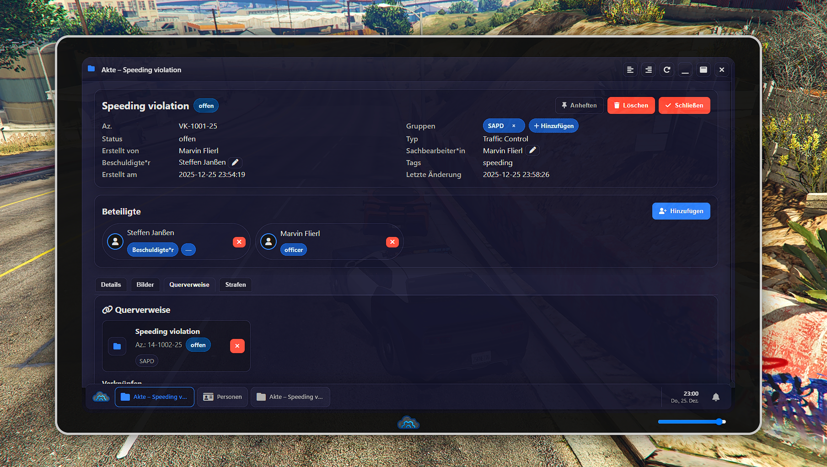Image resolution: width=827 pixels, height=467 pixels.
Task: Pin the file with Anheften
Action: [x=579, y=105]
